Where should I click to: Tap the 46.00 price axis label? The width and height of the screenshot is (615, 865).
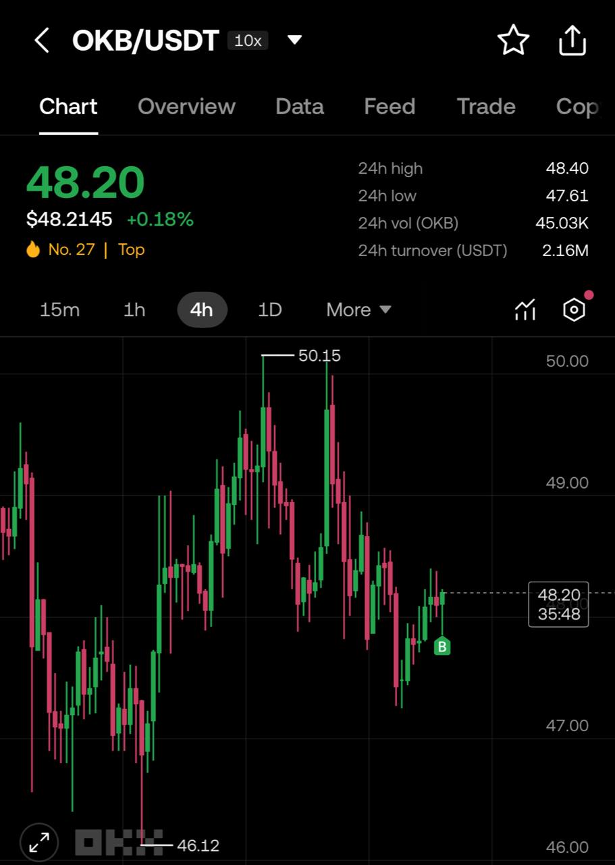pos(567,847)
